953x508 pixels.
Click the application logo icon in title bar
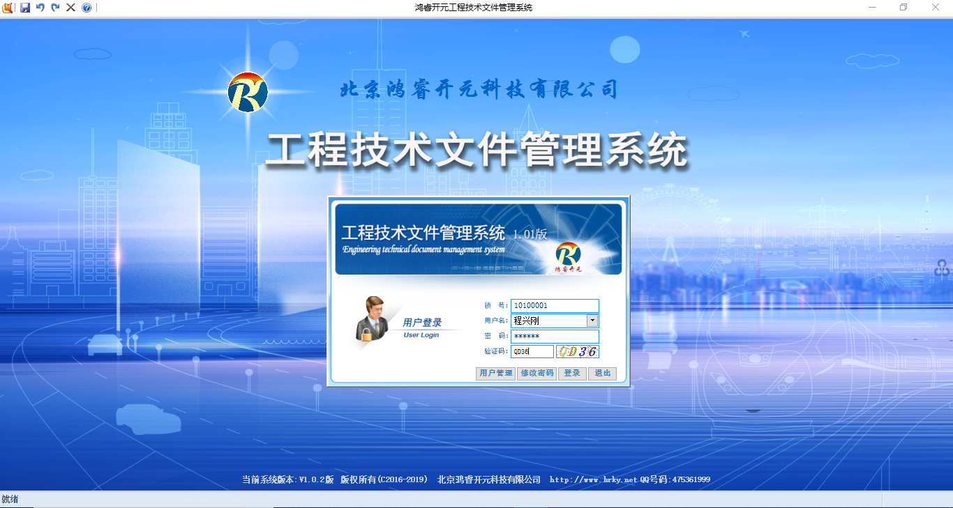pos(7,8)
